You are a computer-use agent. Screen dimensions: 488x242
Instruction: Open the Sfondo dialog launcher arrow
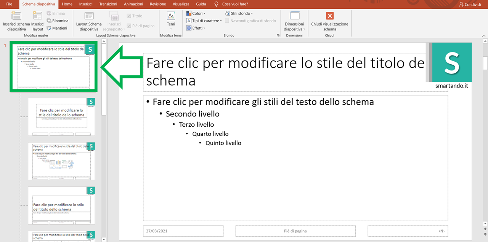coord(278,35)
